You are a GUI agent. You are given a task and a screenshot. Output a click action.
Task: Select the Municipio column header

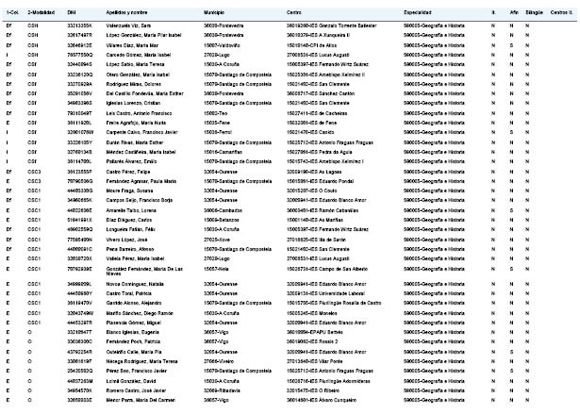[x=214, y=12]
